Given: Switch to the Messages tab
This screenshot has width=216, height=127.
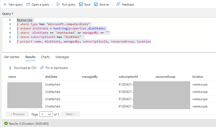Looking at the screenshot, I should 62,57.
